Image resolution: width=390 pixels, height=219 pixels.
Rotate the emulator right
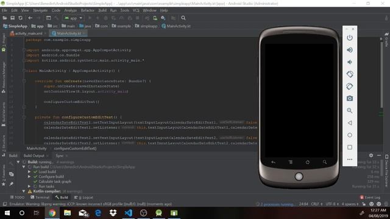pos(350,86)
